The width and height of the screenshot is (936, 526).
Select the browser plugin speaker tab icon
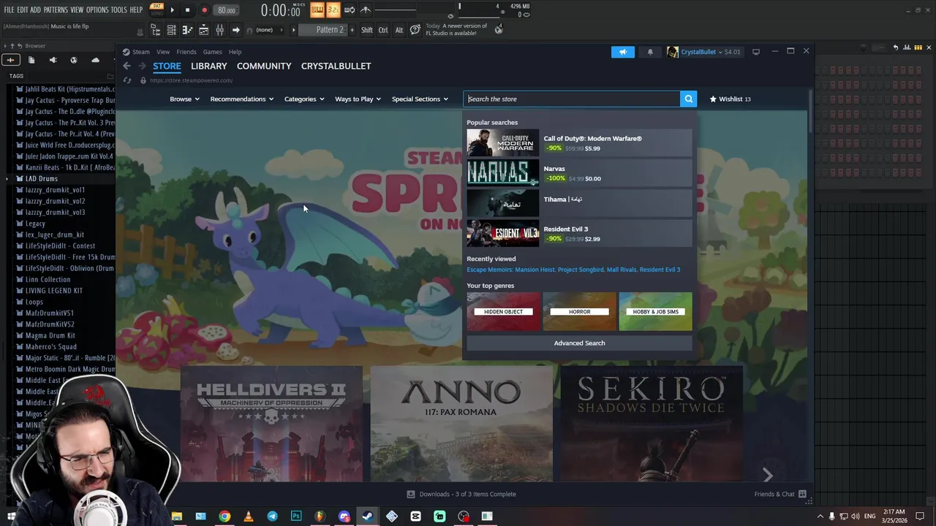click(53, 60)
